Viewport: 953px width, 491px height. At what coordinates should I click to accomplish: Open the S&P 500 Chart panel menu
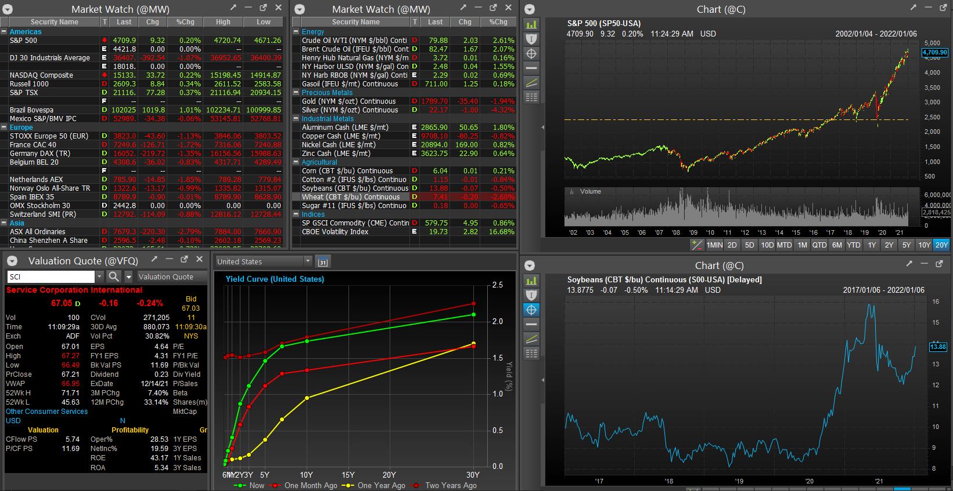coord(529,9)
